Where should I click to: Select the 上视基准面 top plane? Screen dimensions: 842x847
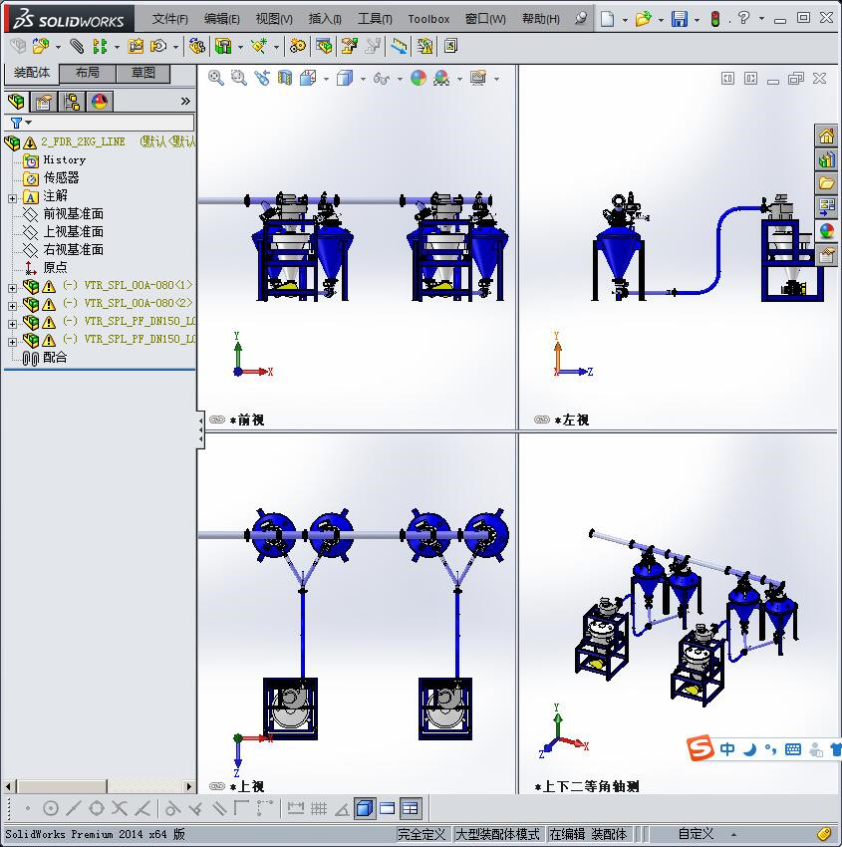click(73, 232)
